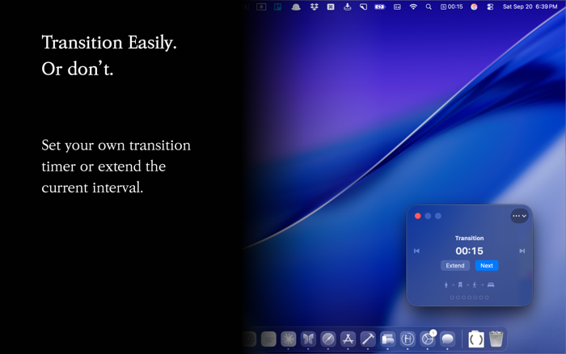Click the Trello icon in menu bar
Image resolution: width=566 pixels, height=354 pixels.
[277, 6]
